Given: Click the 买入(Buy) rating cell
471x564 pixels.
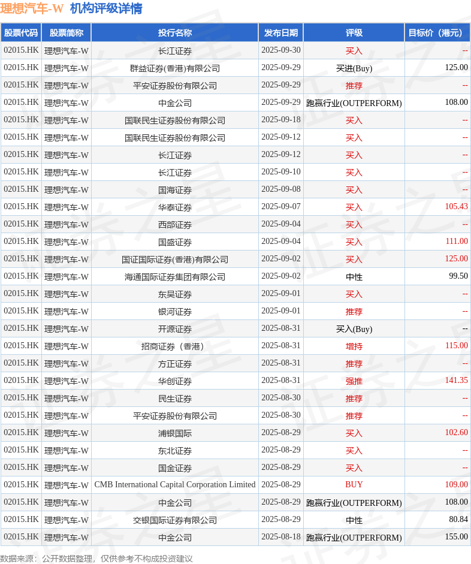Looking at the screenshot, I should coord(354,329).
